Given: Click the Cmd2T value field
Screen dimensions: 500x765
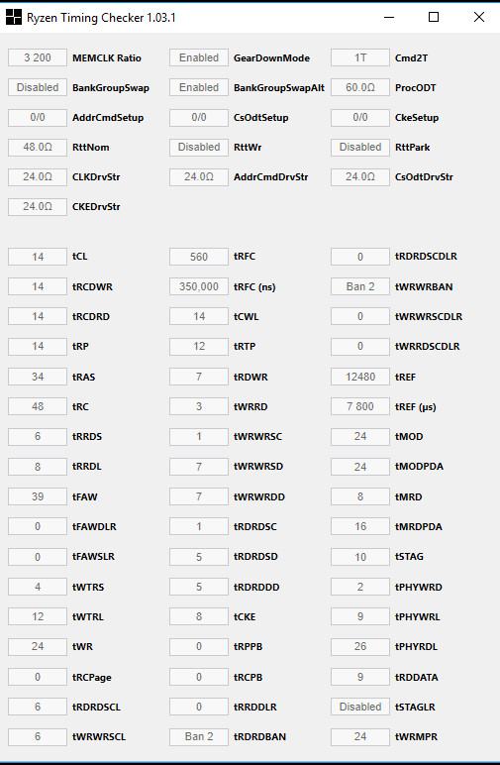Looking at the screenshot, I should coord(360,57).
